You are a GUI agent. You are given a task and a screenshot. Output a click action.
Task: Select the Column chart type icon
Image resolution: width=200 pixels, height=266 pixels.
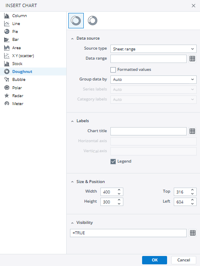[x=7, y=16]
